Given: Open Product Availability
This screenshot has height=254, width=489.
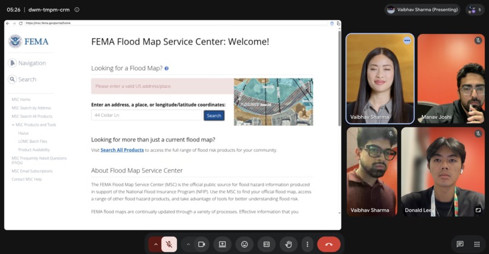Looking at the screenshot, I should pyautogui.click(x=34, y=149).
